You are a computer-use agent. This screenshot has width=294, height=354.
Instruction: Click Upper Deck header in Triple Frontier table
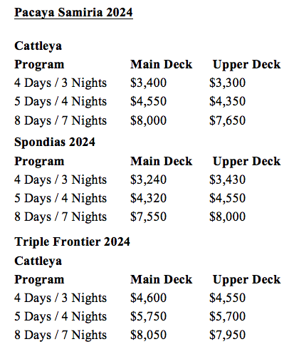246,280
